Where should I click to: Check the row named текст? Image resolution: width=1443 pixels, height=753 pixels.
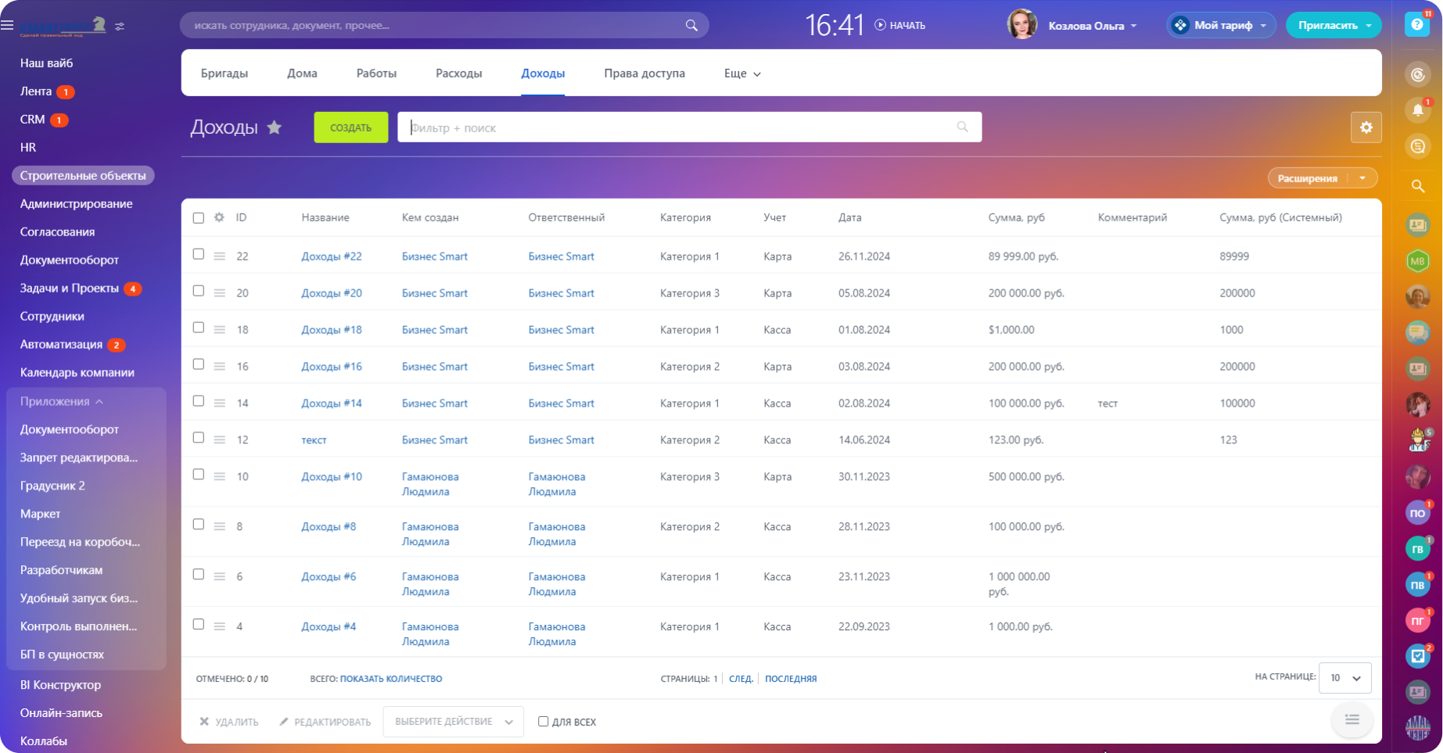pyautogui.click(x=199, y=438)
